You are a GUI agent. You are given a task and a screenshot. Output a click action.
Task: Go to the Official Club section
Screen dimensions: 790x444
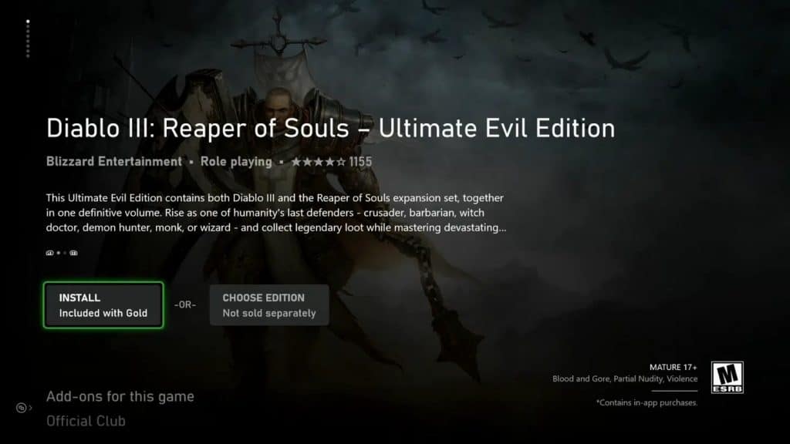click(x=86, y=421)
